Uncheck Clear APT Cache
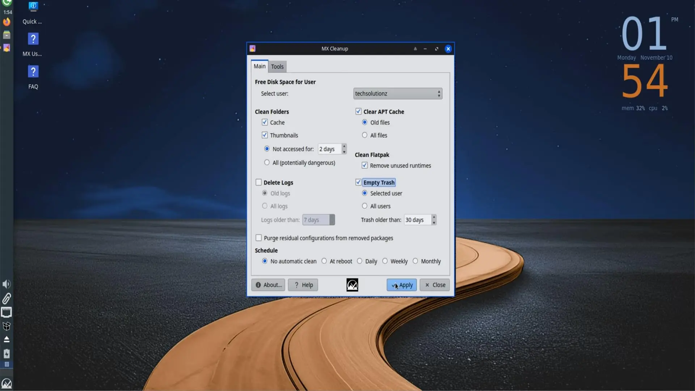695x391 pixels. (358, 112)
